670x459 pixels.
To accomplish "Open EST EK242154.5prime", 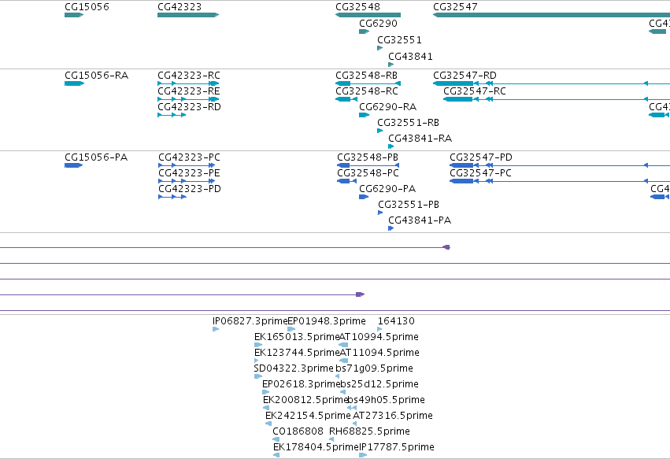I will 308,416.
